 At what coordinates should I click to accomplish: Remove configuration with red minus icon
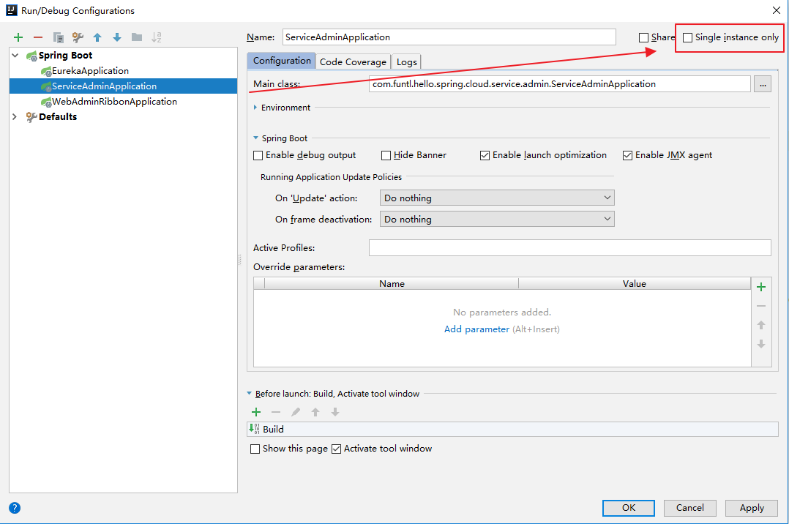[38, 37]
